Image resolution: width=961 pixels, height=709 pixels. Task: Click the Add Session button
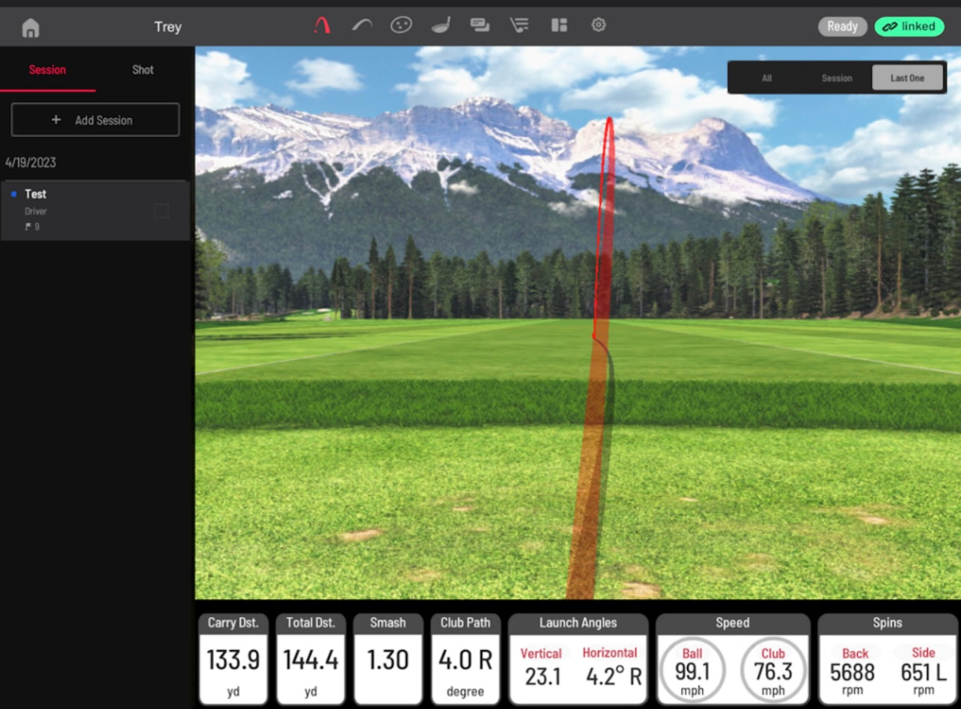[x=95, y=120]
